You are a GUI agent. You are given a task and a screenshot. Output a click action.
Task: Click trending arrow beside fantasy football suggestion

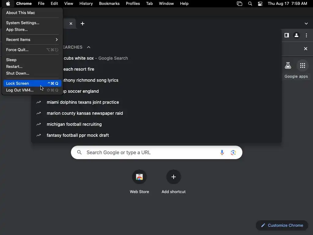[x=39, y=135]
